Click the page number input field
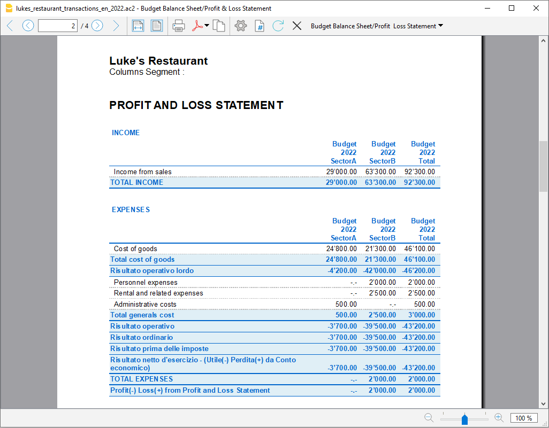The image size is (549, 428). click(x=58, y=26)
